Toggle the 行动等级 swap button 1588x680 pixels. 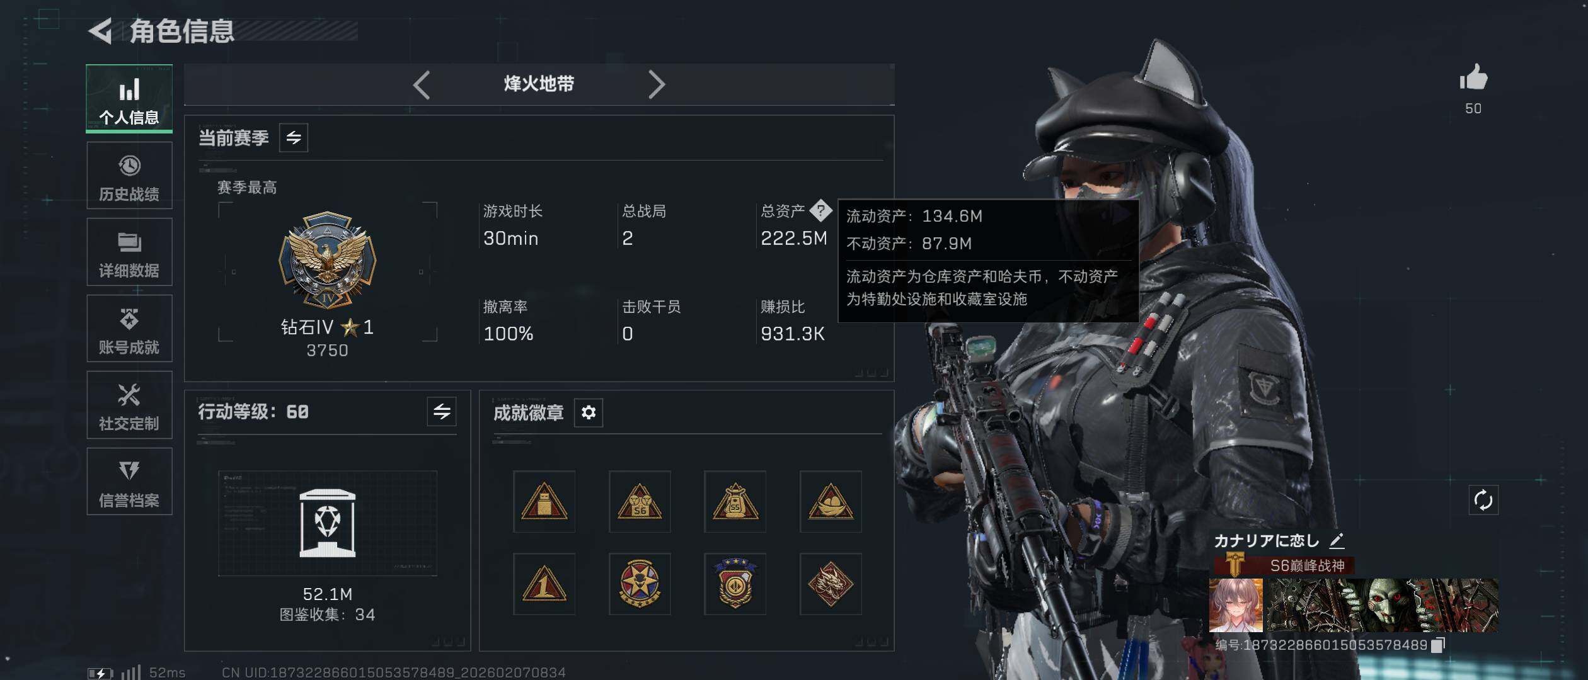point(442,412)
